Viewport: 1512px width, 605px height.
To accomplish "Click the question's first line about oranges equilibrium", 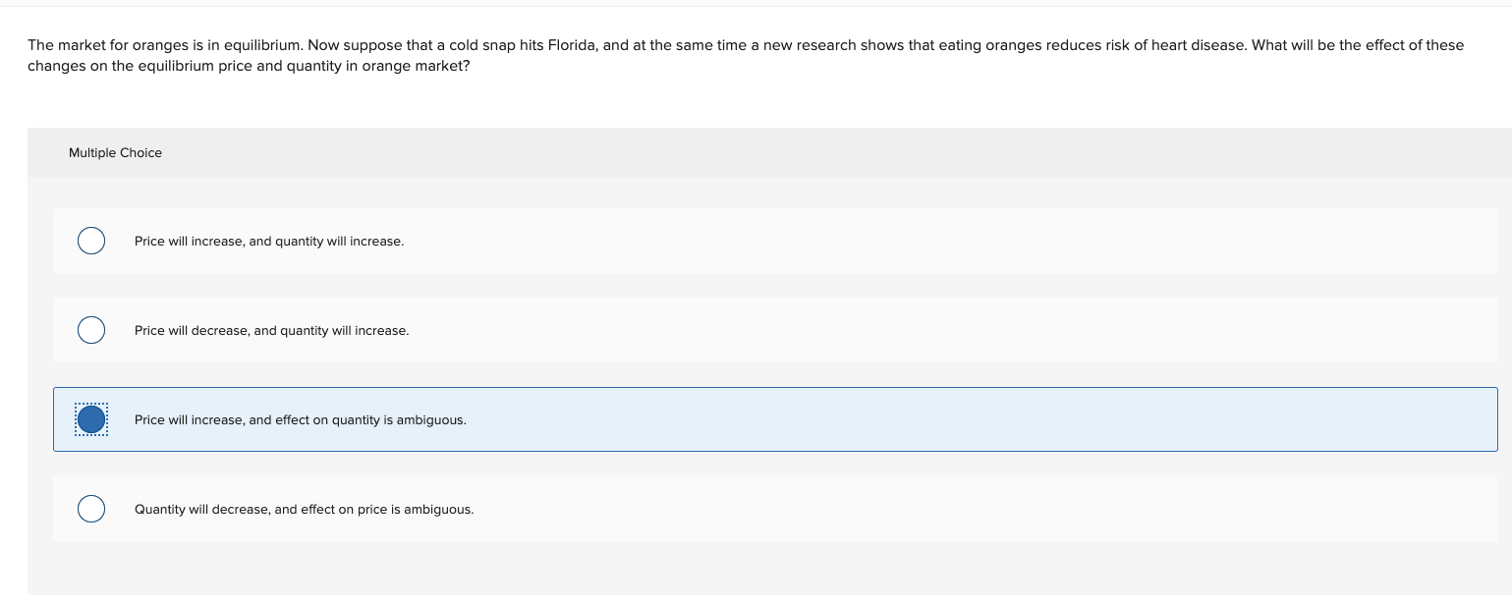I will 746,45.
